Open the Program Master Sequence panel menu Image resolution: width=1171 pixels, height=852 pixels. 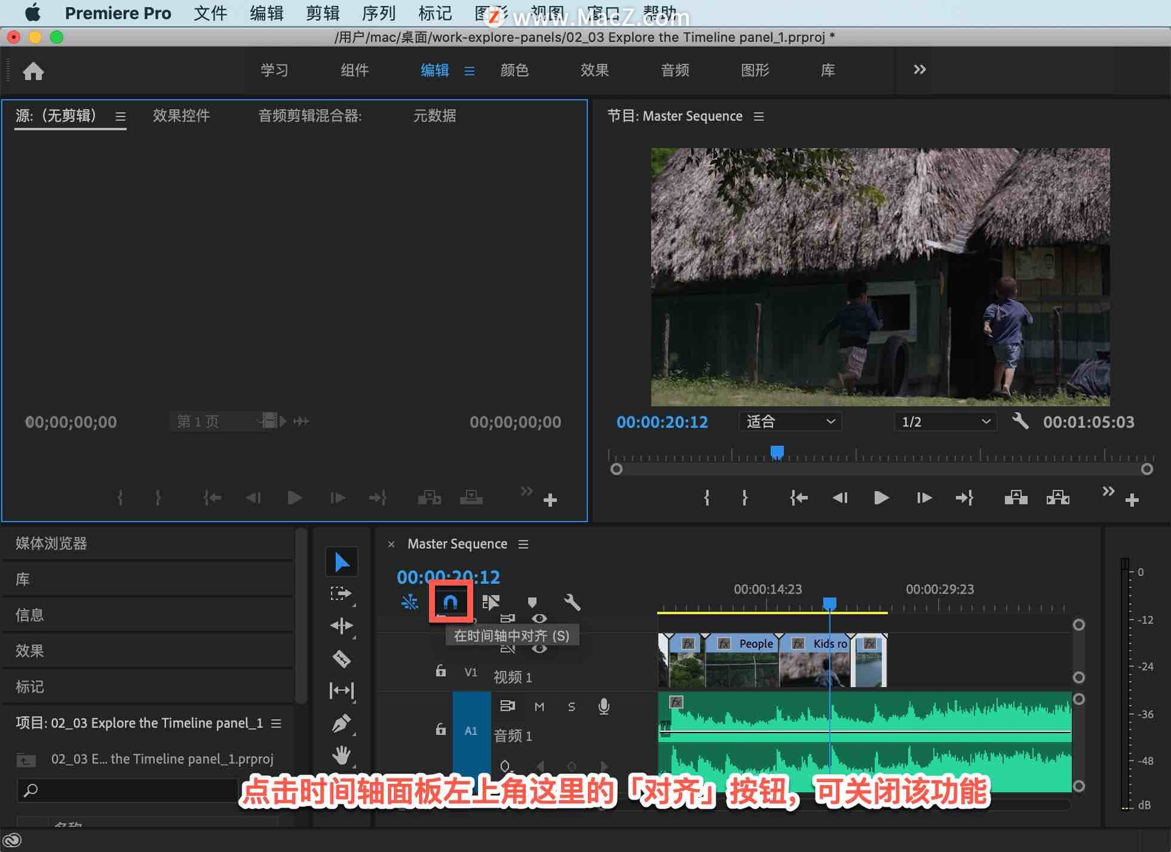[759, 116]
